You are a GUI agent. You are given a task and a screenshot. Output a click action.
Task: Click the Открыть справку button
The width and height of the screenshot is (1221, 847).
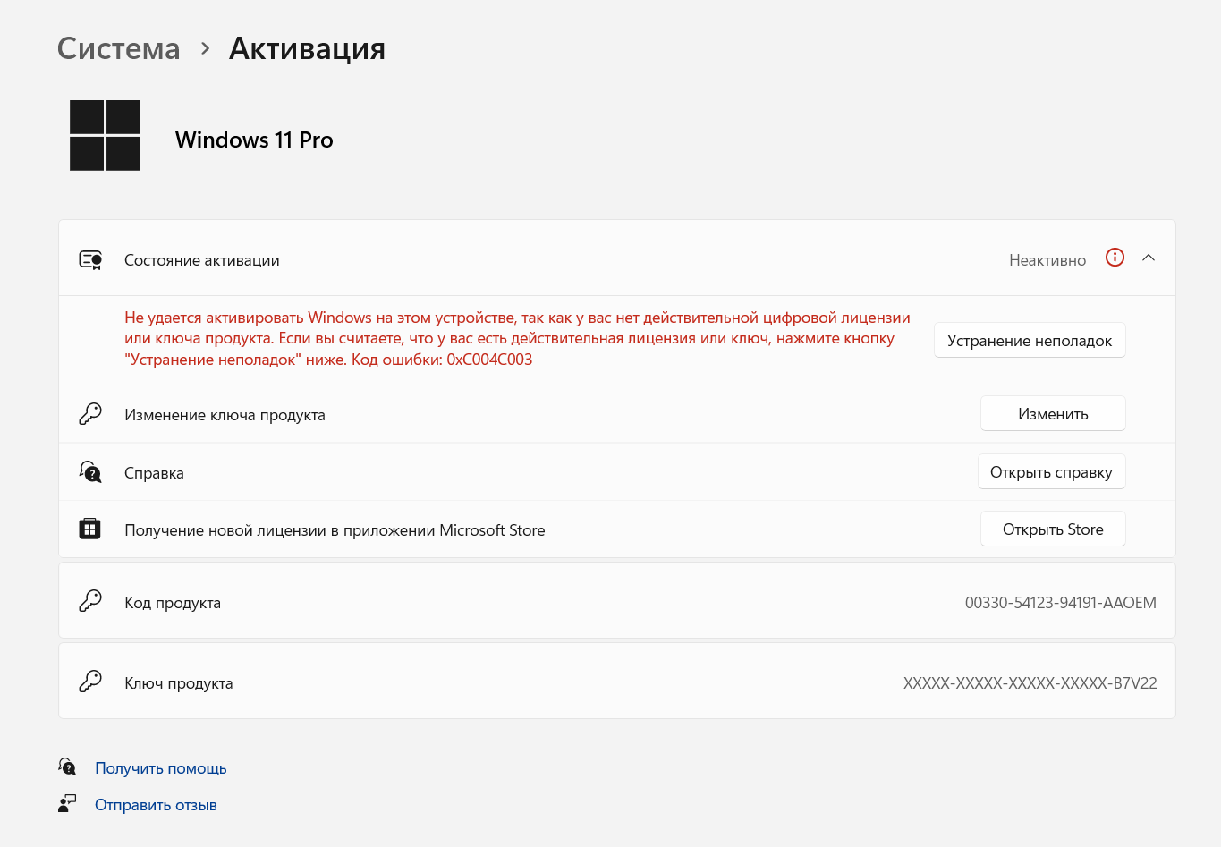coord(1051,472)
